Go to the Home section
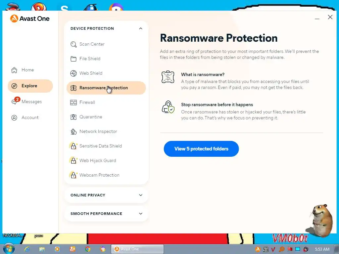 23,70
